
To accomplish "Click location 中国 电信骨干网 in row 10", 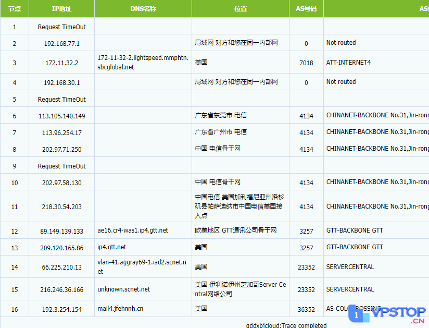I will point(218,182).
